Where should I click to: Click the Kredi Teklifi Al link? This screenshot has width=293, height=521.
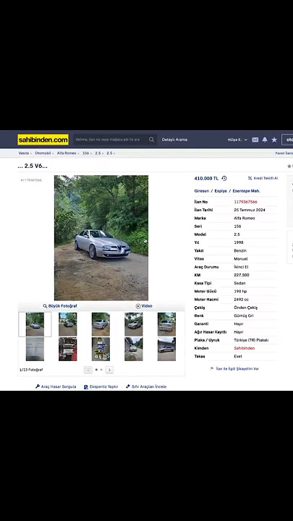point(266,179)
